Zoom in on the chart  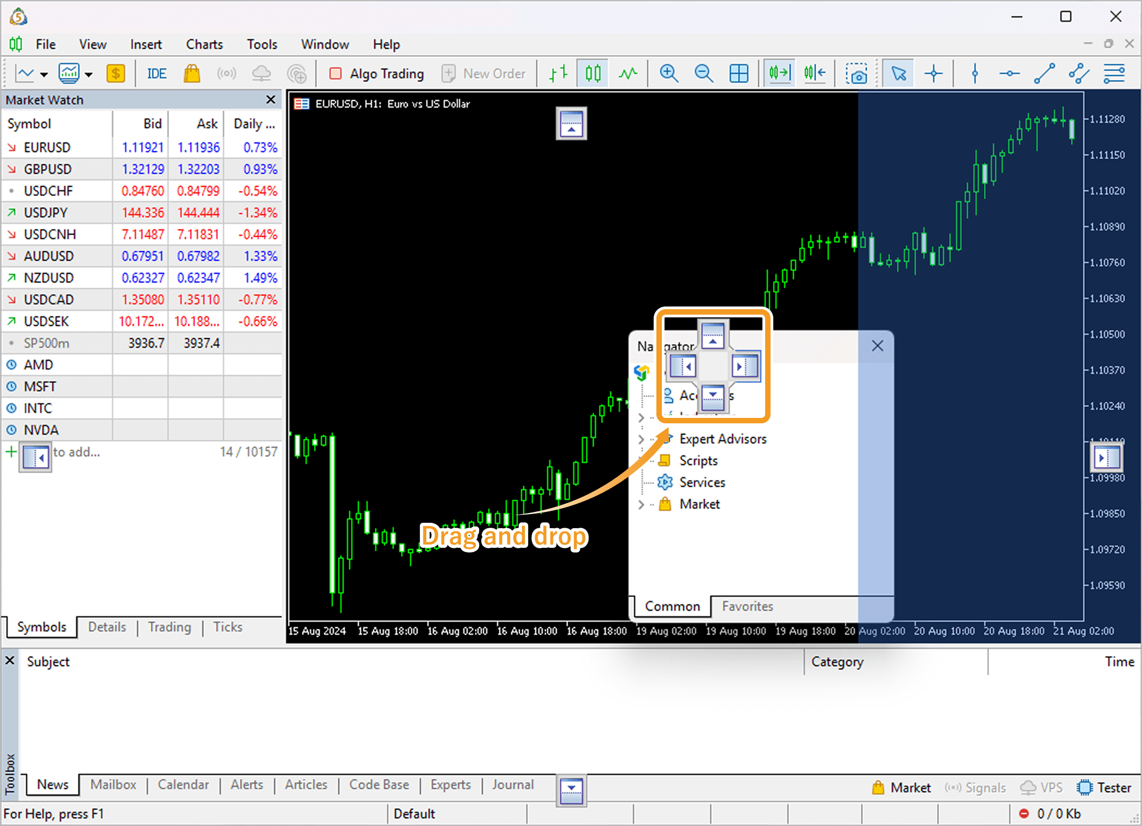tap(668, 73)
